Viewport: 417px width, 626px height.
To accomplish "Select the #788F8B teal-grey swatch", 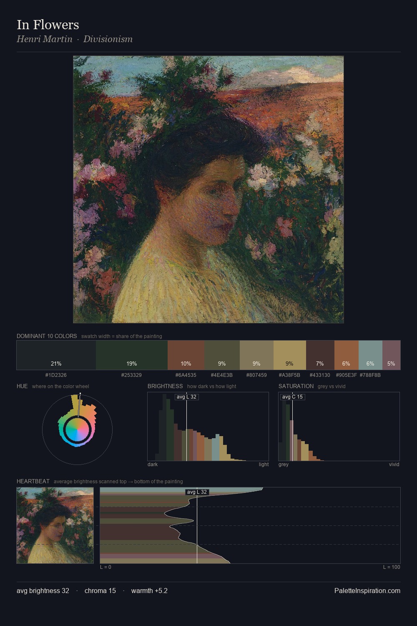I will (370, 355).
